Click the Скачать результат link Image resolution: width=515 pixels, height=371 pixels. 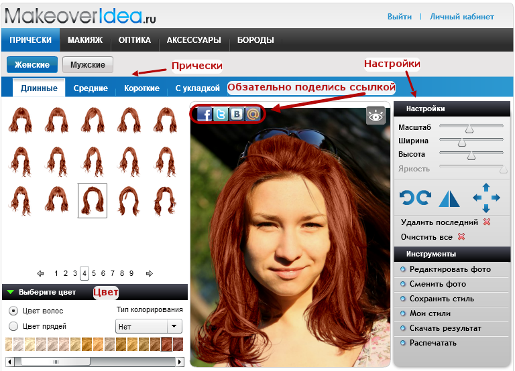445,328
